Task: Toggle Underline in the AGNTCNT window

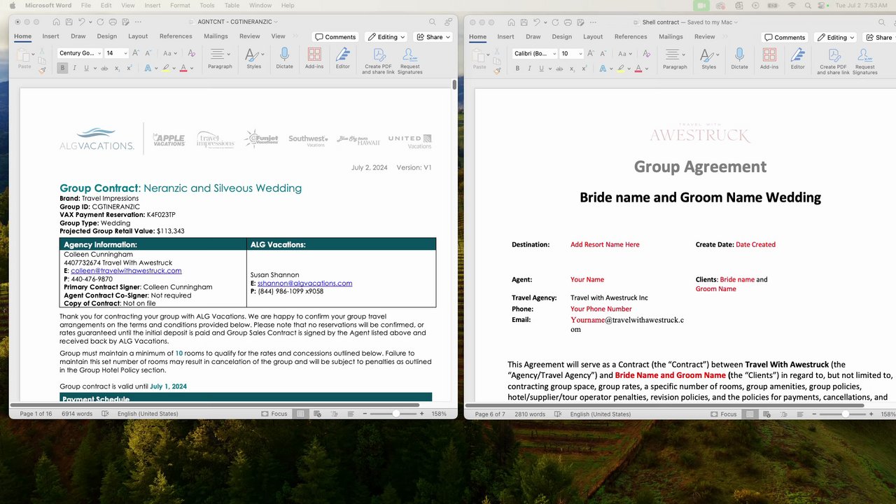Action: [x=86, y=69]
